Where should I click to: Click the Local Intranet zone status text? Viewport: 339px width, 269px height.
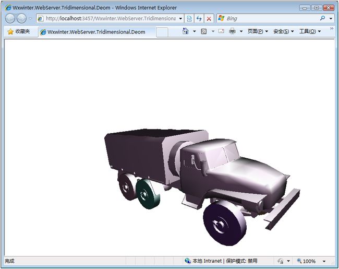[225, 261]
